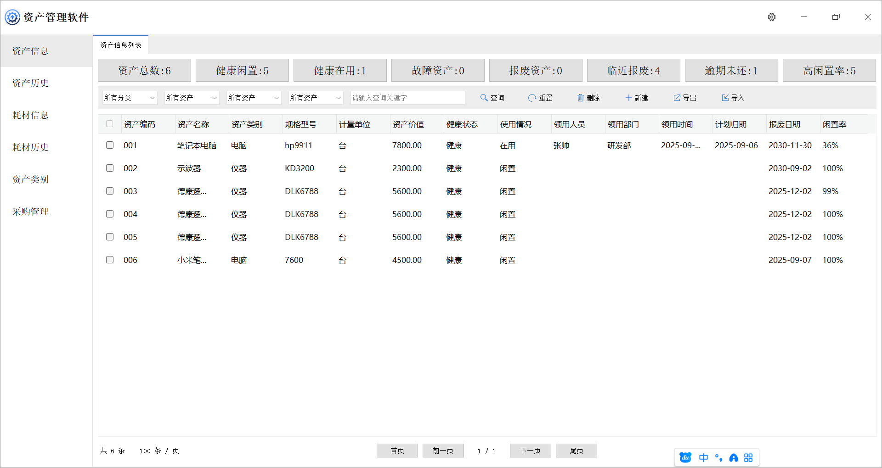The width and height of the screenshot is (882, 468).
Task: Open the 所有分类 dropdown filter
Action: pos(129,97)
